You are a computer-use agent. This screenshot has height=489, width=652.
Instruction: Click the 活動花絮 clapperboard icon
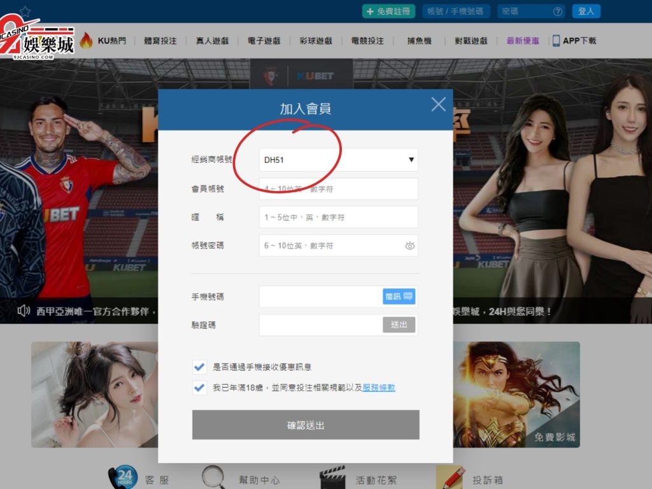332,478
